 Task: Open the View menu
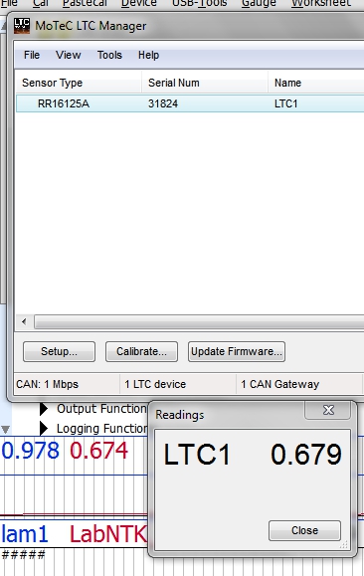(68, 55)
